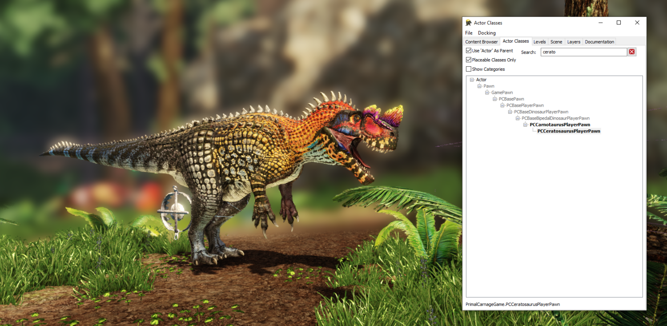
Task: Select the PCBaseBipedalDinosaurPlayerPawn class
Action: [x=555, y=118]
